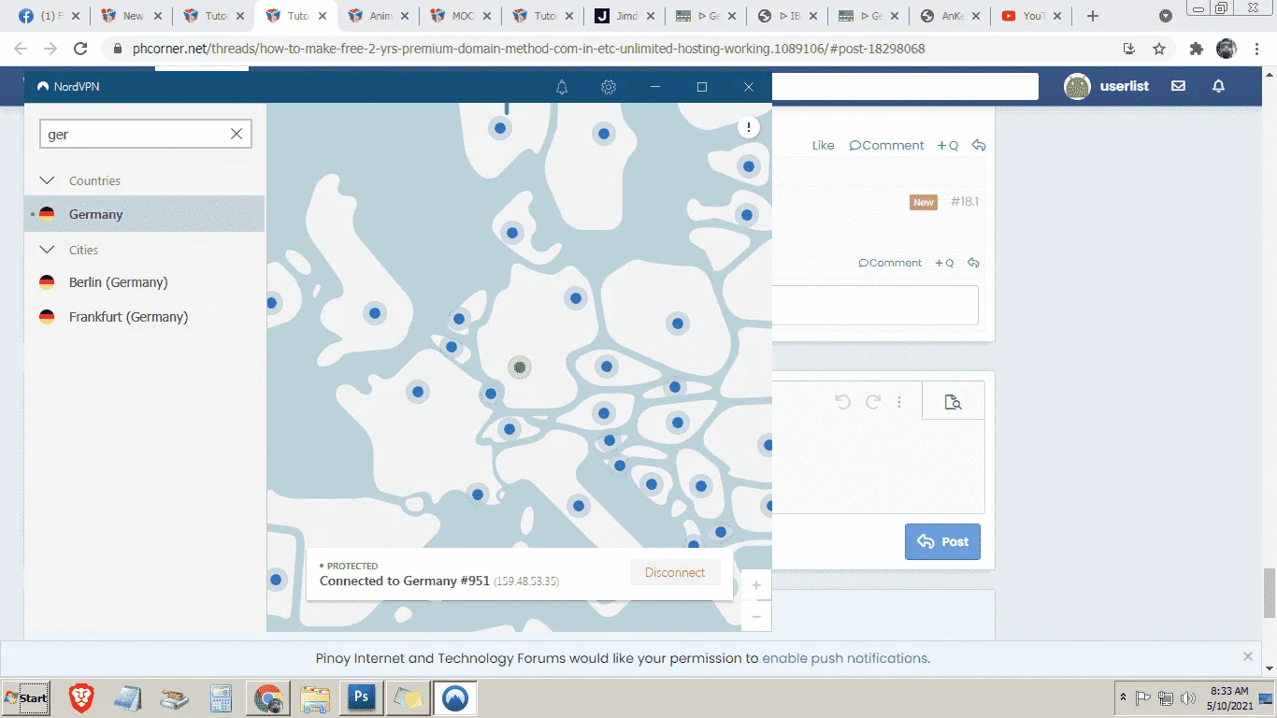
Task: Click the browser address bar URL
Action: tap(529, 49)
